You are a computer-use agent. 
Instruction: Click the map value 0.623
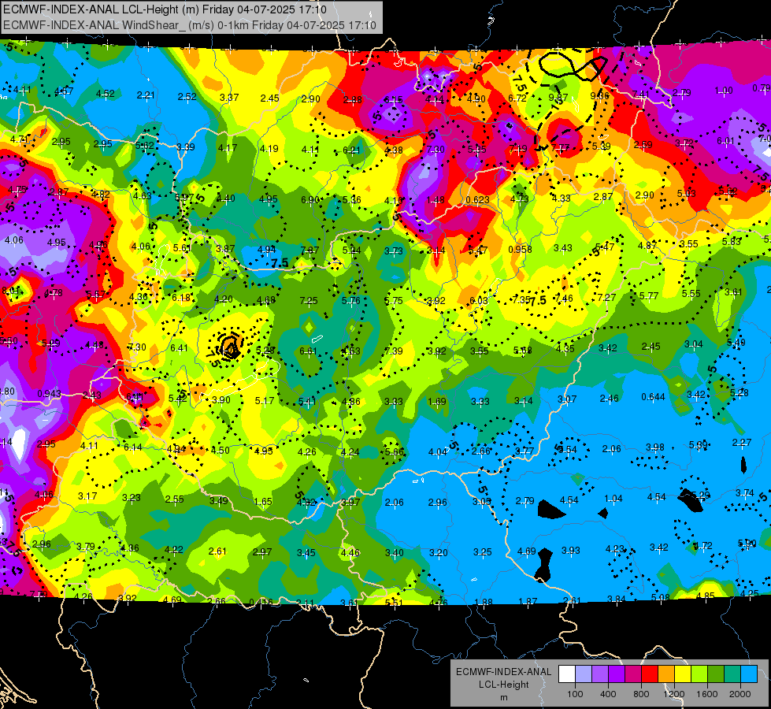pyautogui.click(x=477, y=200)
